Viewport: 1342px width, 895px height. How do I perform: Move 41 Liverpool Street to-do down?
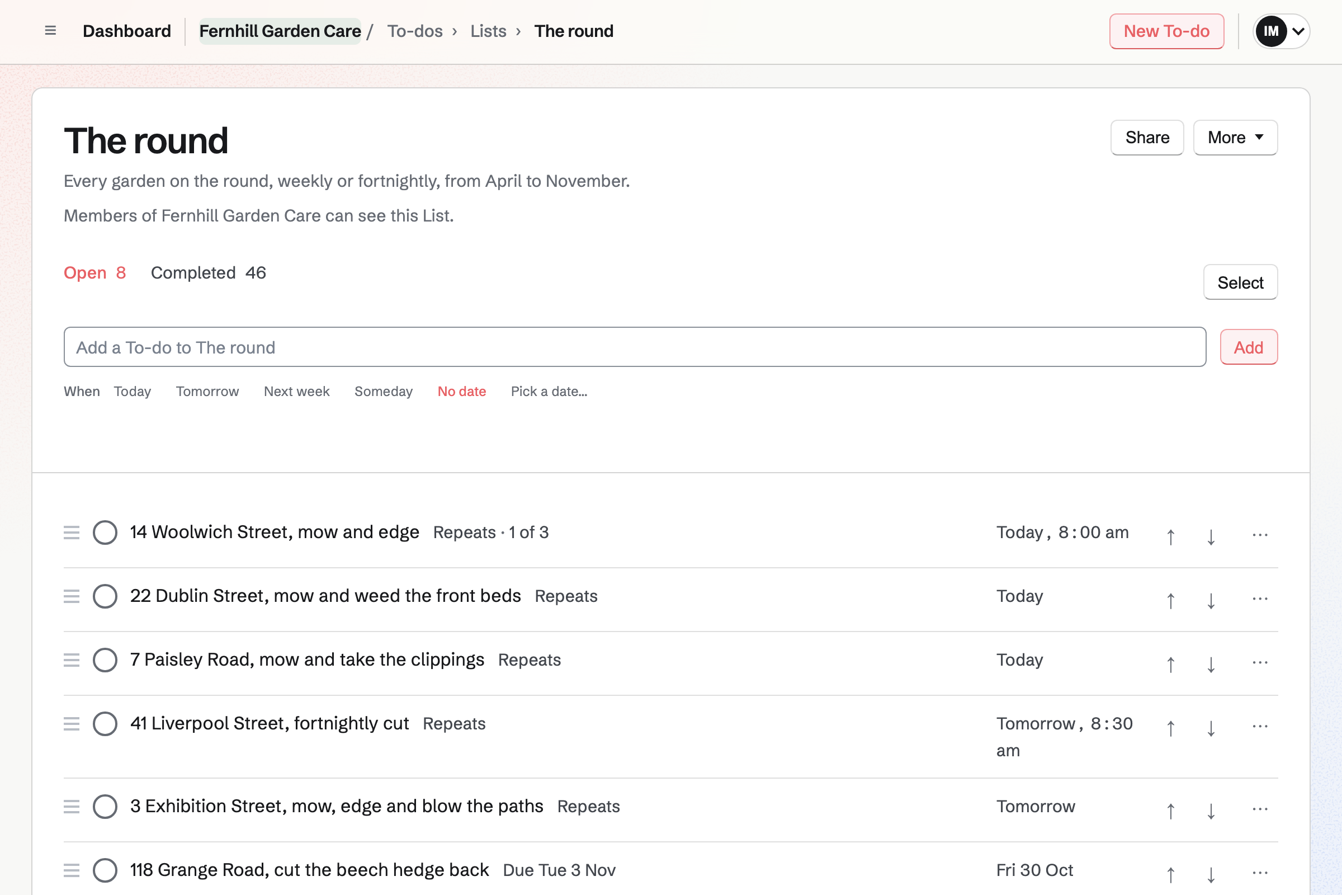(x=1211, y=728)
